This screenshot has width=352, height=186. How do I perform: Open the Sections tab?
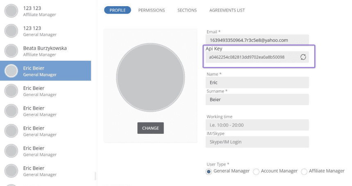pyautogui.click(x=187, y=10)
